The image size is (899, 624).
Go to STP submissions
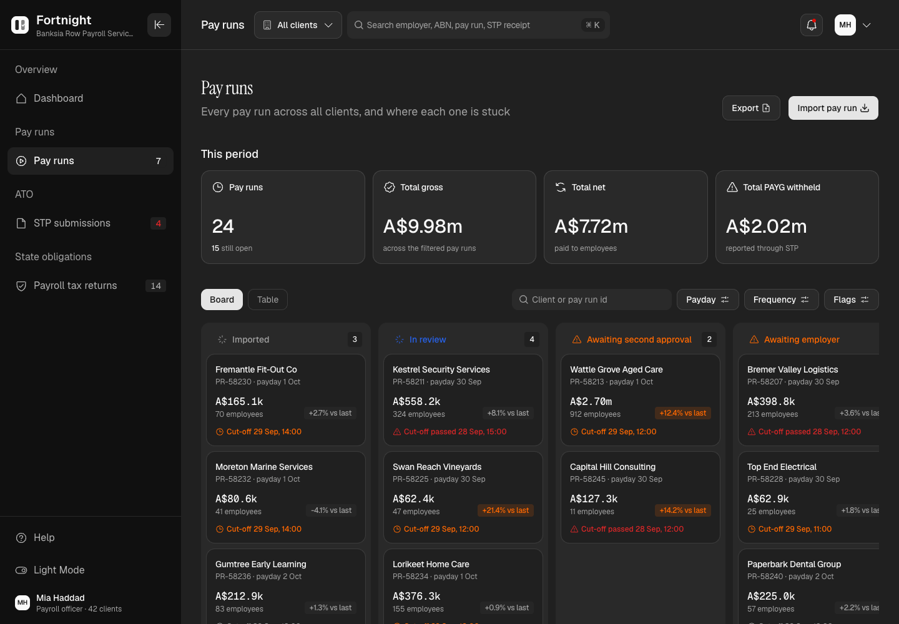(91, 223)
